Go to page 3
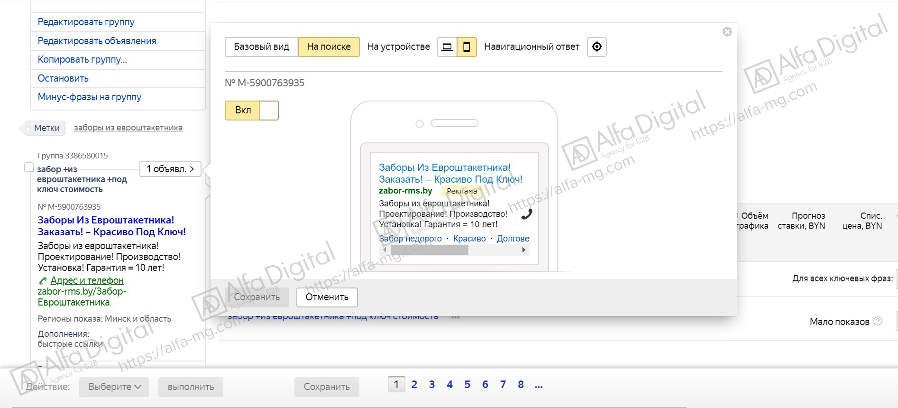This screenshot has height=408, width=898. pyautogui.click(x=431, y=384)
